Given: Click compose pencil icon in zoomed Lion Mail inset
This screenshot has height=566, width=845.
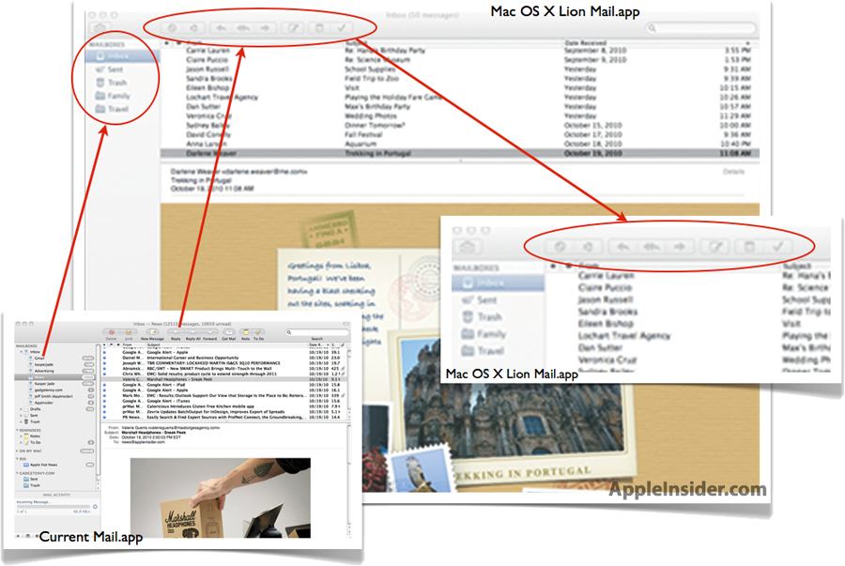Looking at the screenshot, I should pos(715,247).
